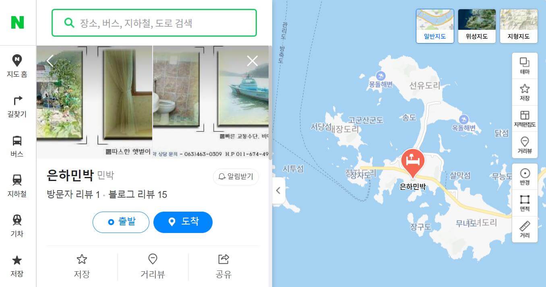Open the Naver N logo home
Screen dimensions: 546x287
tap(17, 23)
